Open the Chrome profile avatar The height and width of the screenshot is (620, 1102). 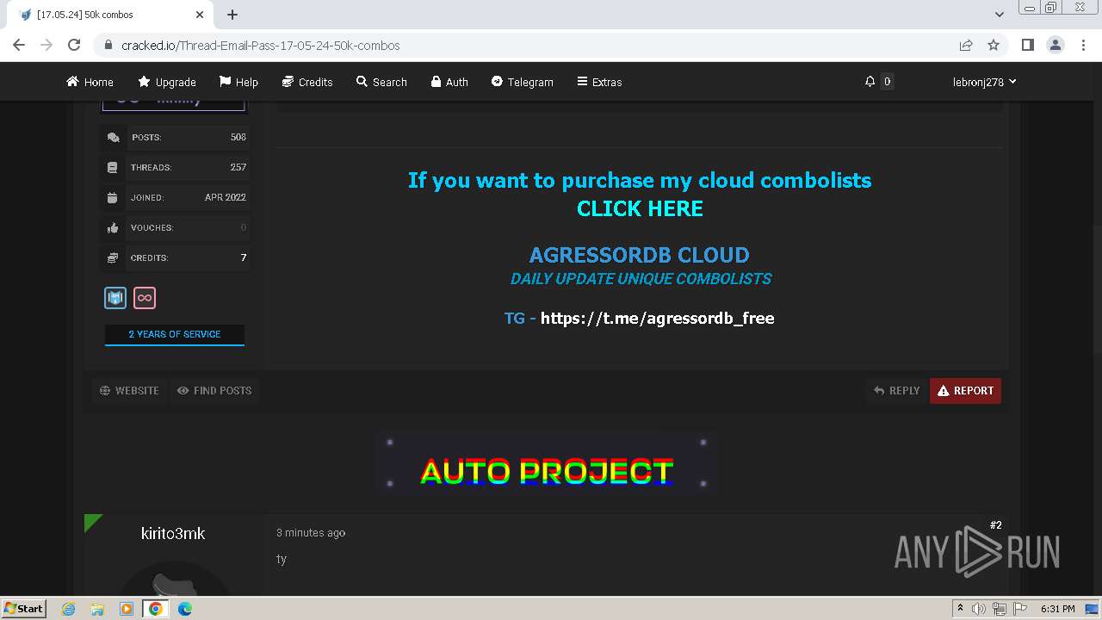pyautogui.click(x=1055, y=45)
